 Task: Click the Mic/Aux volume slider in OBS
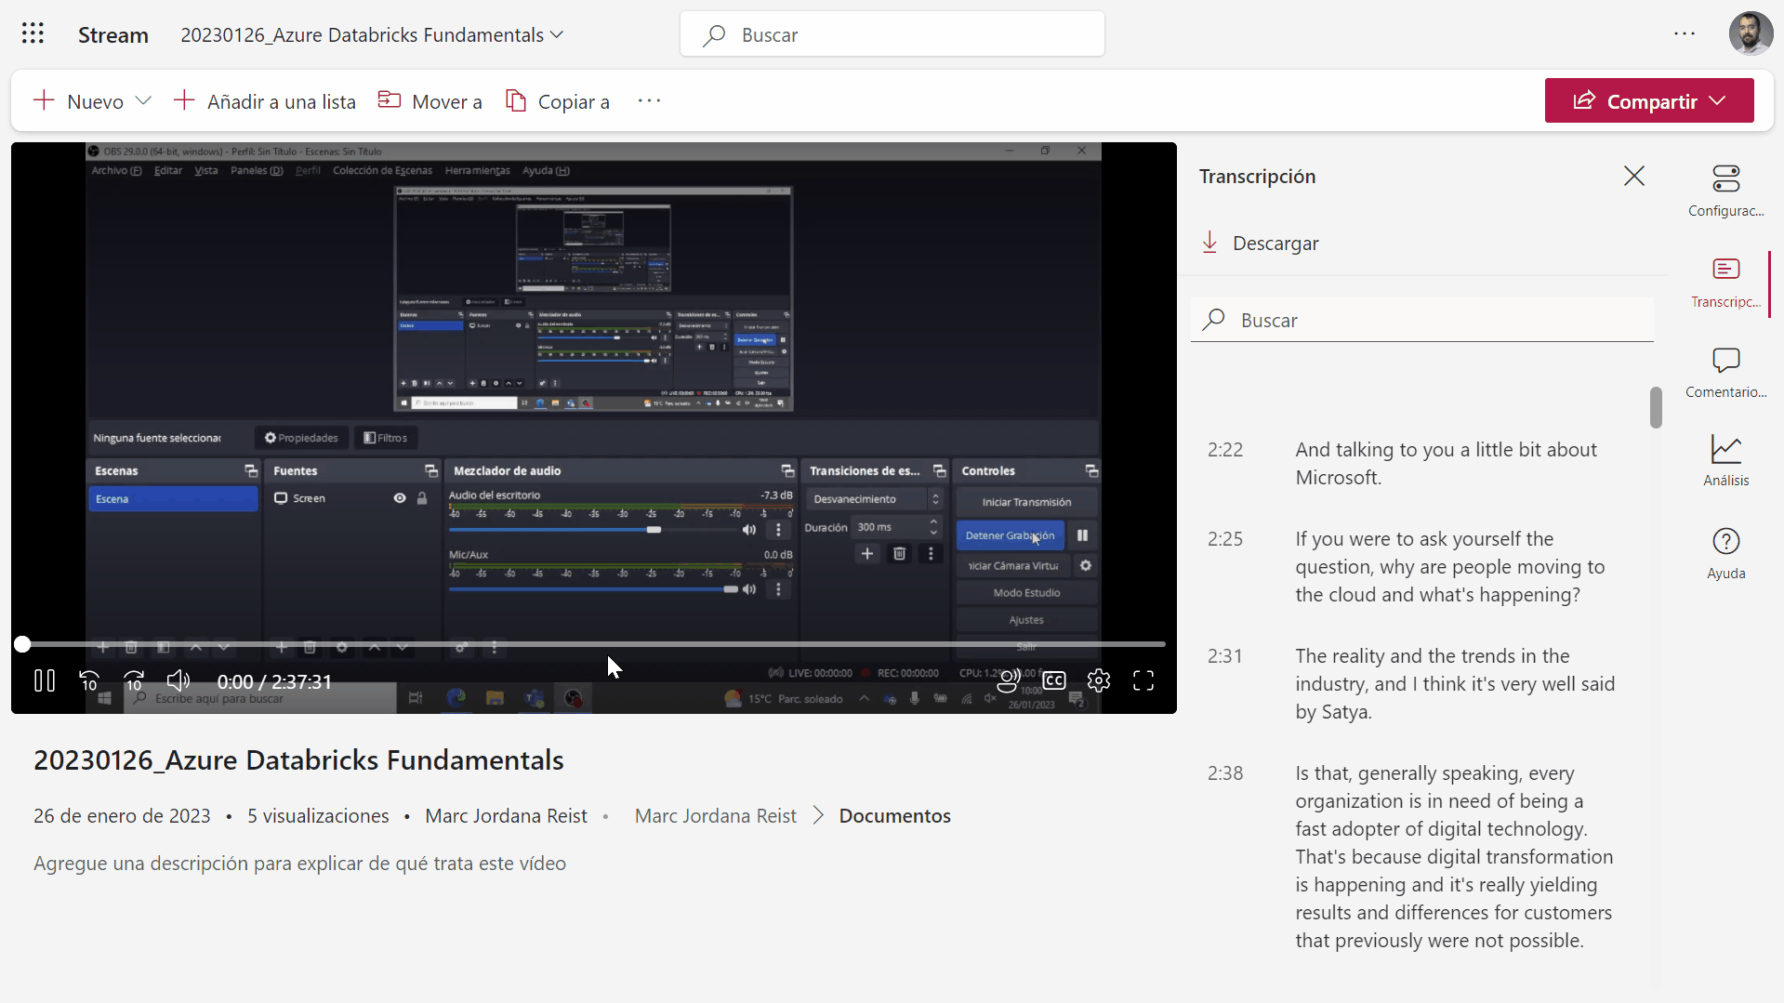[593, 589]
